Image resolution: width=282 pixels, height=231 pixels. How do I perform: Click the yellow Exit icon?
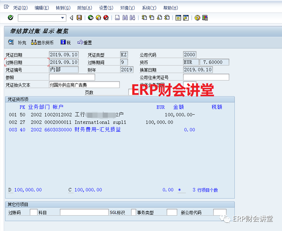[x=98, y=18]
